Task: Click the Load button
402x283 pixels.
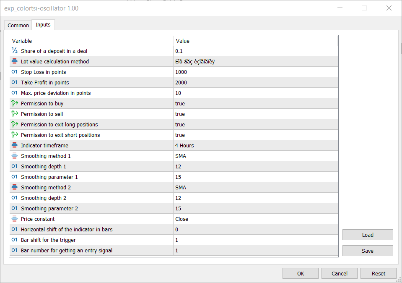Action: [x=368, y=235]
